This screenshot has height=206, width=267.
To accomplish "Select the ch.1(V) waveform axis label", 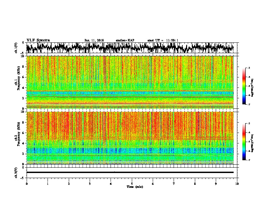I will (x=16, y=48).
